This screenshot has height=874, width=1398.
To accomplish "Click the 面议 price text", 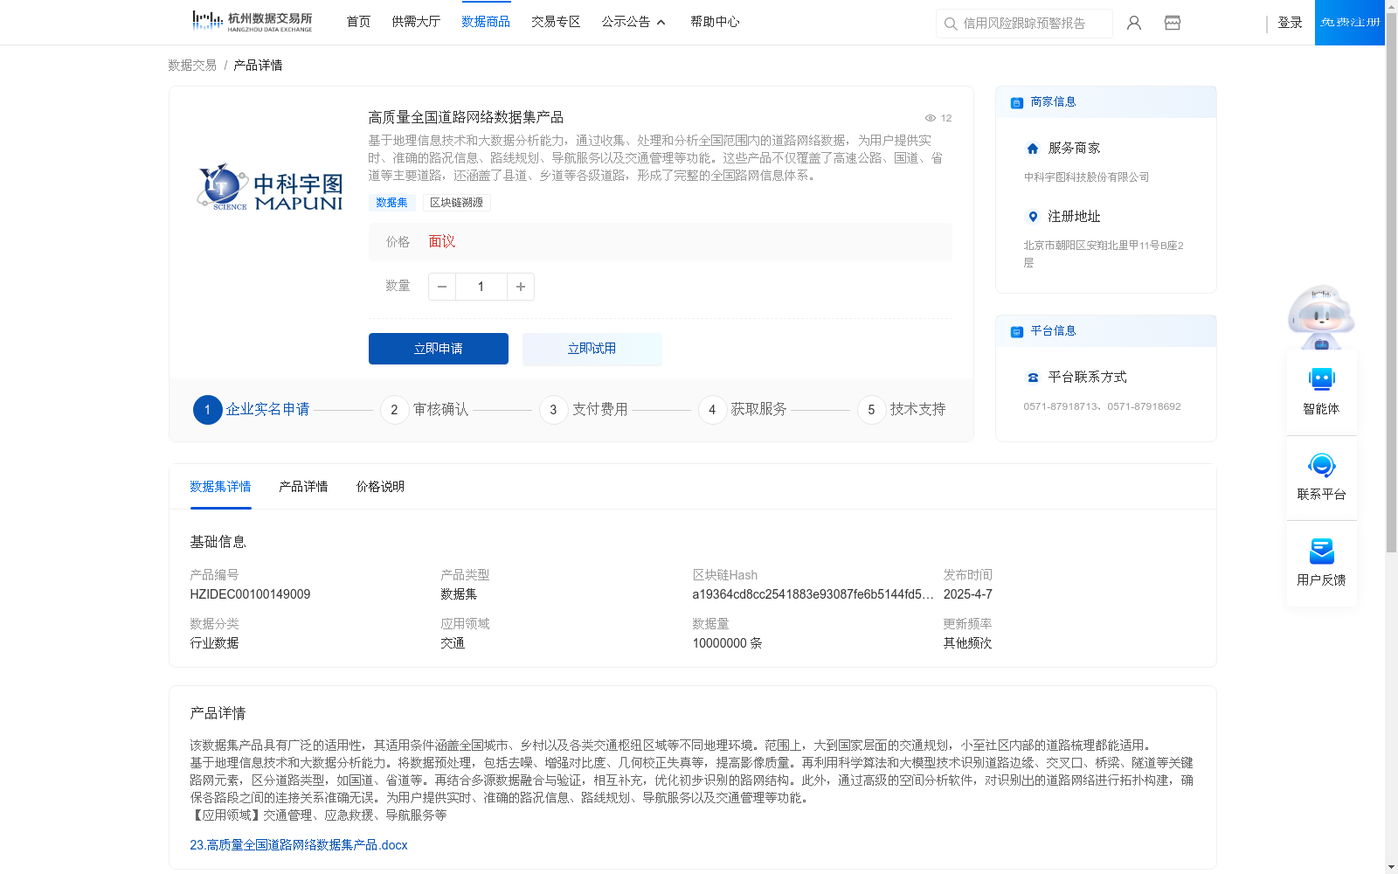I will point(442,242).
